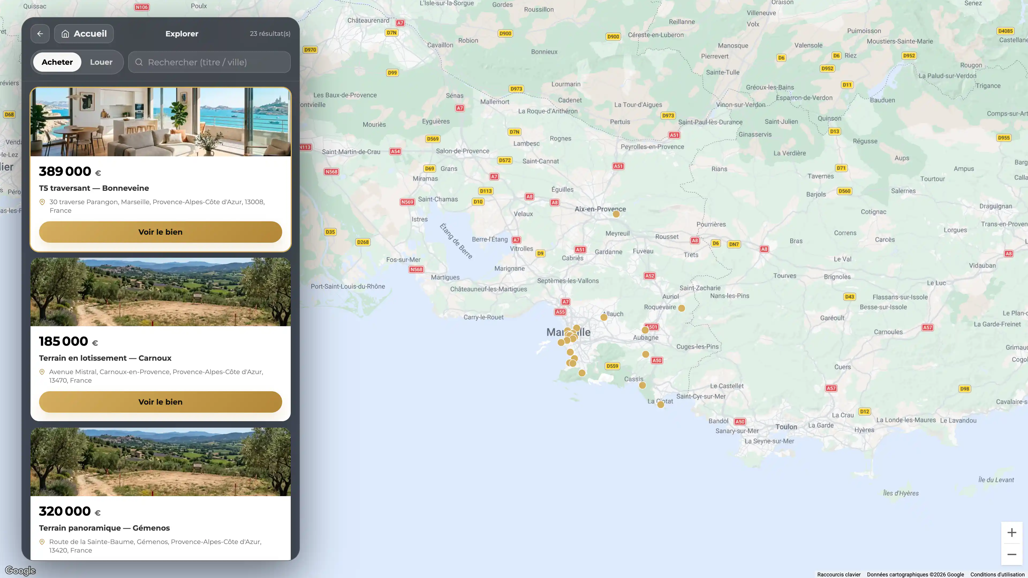Click Voir le bien on the T5 Bonneveine listing

[160, 232]
